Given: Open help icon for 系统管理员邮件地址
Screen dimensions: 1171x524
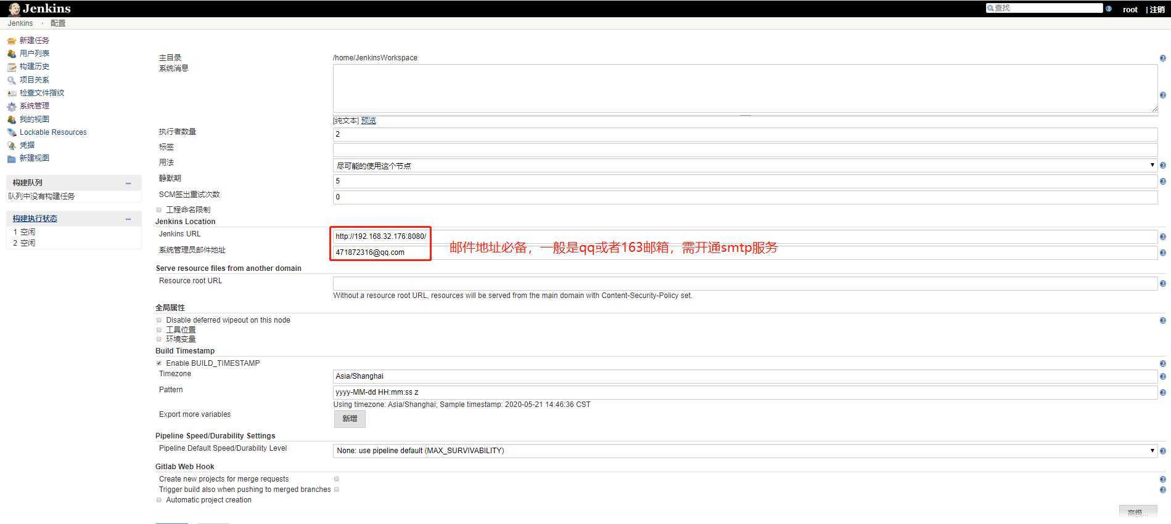Looking at the screenshot, I should tap(1162, 253).
